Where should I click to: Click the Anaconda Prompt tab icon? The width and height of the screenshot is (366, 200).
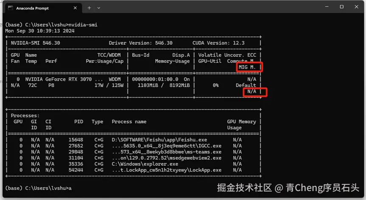tap(11, 8)
